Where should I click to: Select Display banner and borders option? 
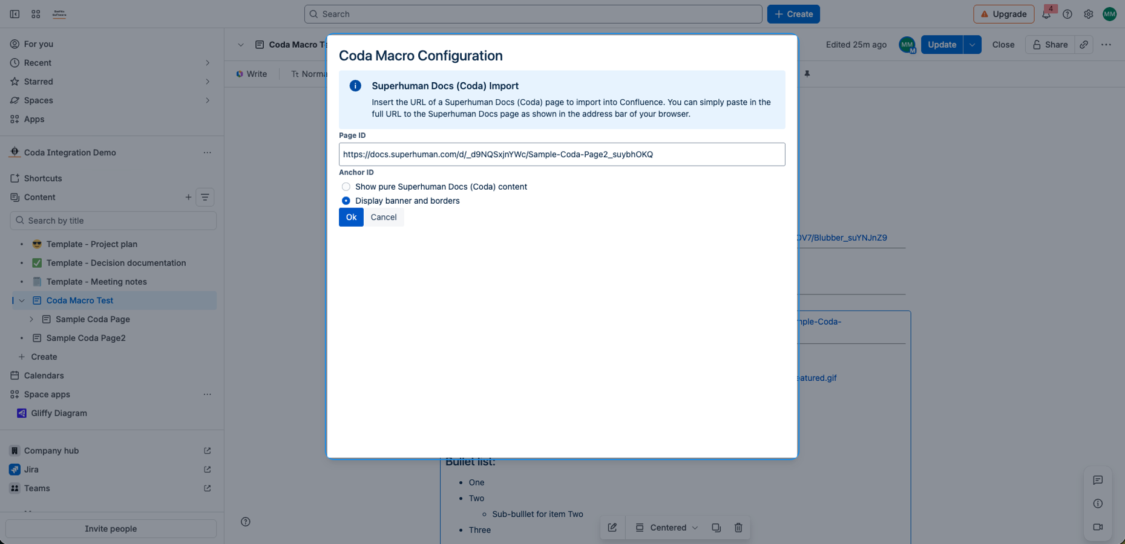346,201
